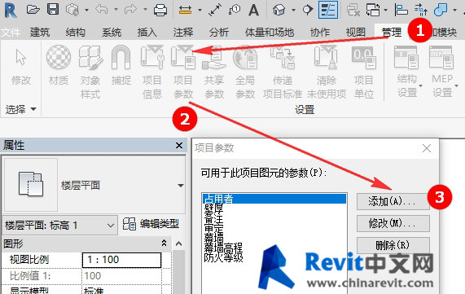Image resolution: width=465 pixels, height=294 pixels.
Task: Click 编辑类型 edit type button
Action: 151,224
